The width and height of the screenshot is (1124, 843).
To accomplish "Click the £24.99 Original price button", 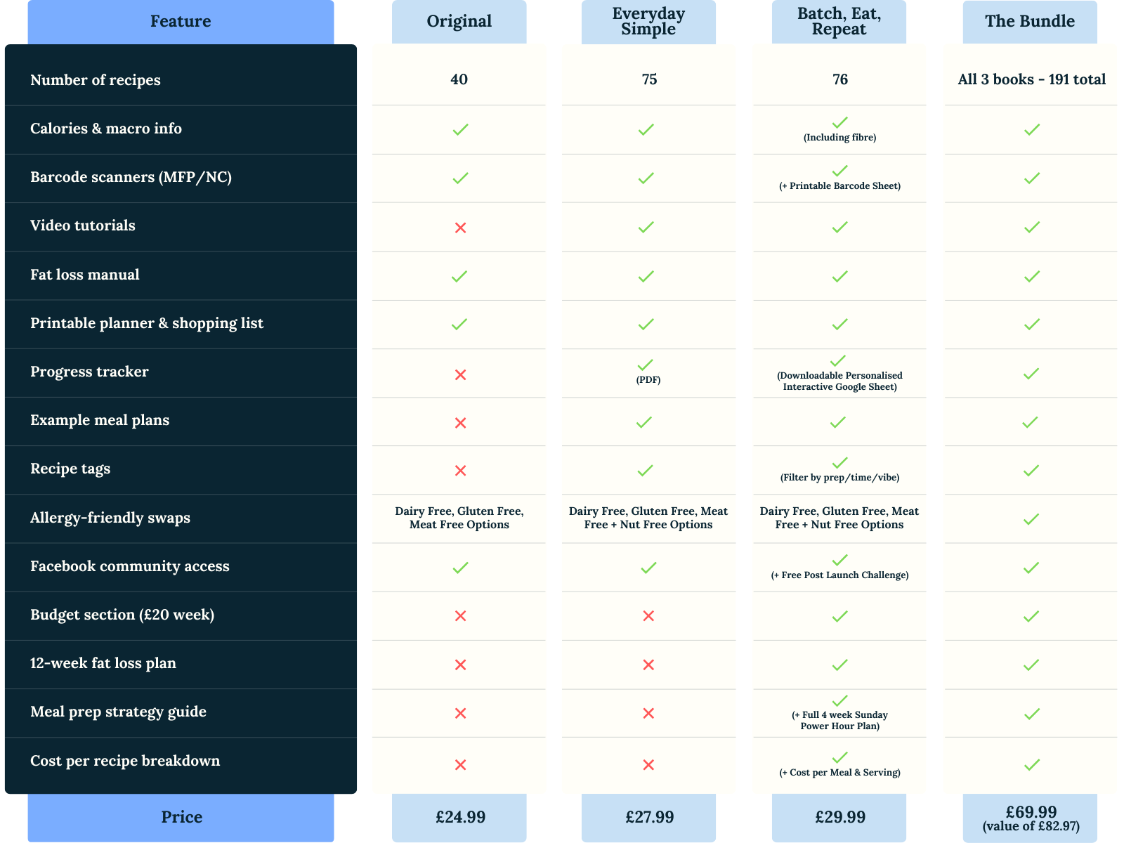I will (x=459, y=817).
